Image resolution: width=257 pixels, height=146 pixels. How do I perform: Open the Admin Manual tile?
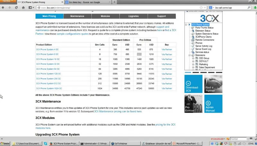pyautogui.click(x=213, y=104)
